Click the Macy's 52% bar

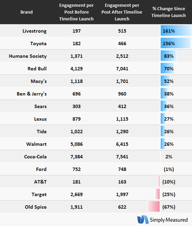coord(165,81)
